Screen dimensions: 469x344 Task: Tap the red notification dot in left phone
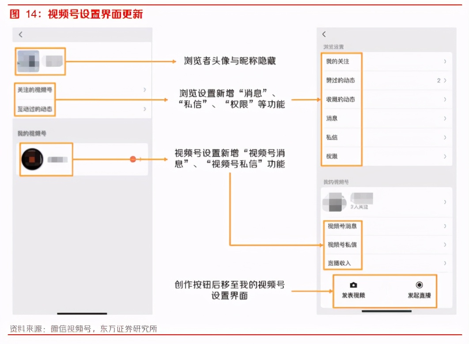point(133,159)
